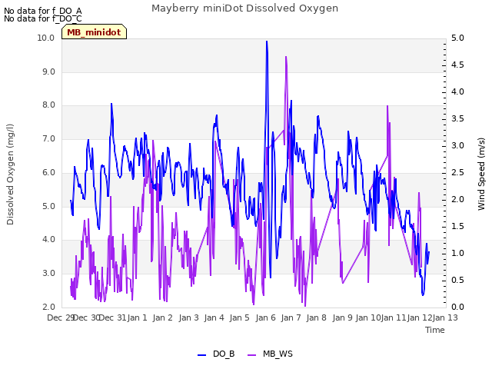Click the Jan 7 date label

pos(291,317)
